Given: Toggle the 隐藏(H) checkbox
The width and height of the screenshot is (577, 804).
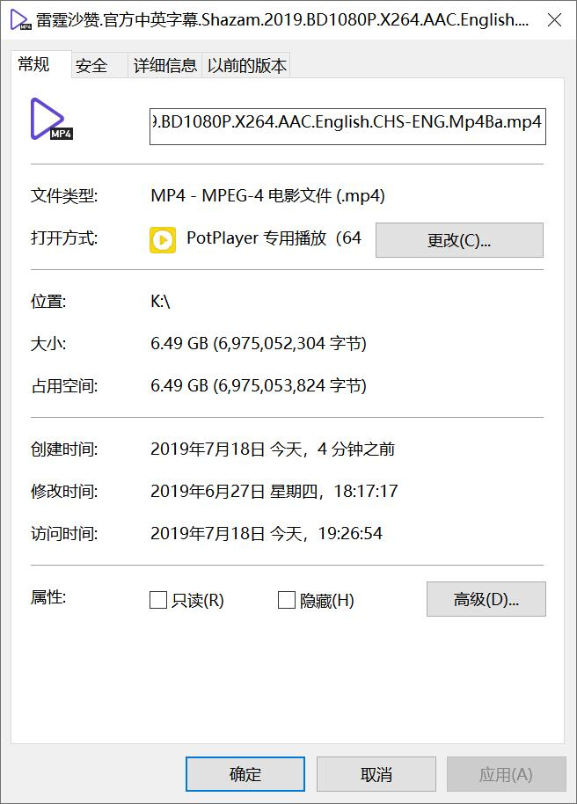Looking at the screenshot, I should pos(287,600).
